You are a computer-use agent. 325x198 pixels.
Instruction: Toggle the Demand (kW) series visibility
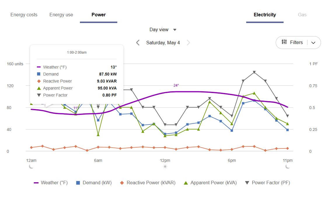(94, 183)
